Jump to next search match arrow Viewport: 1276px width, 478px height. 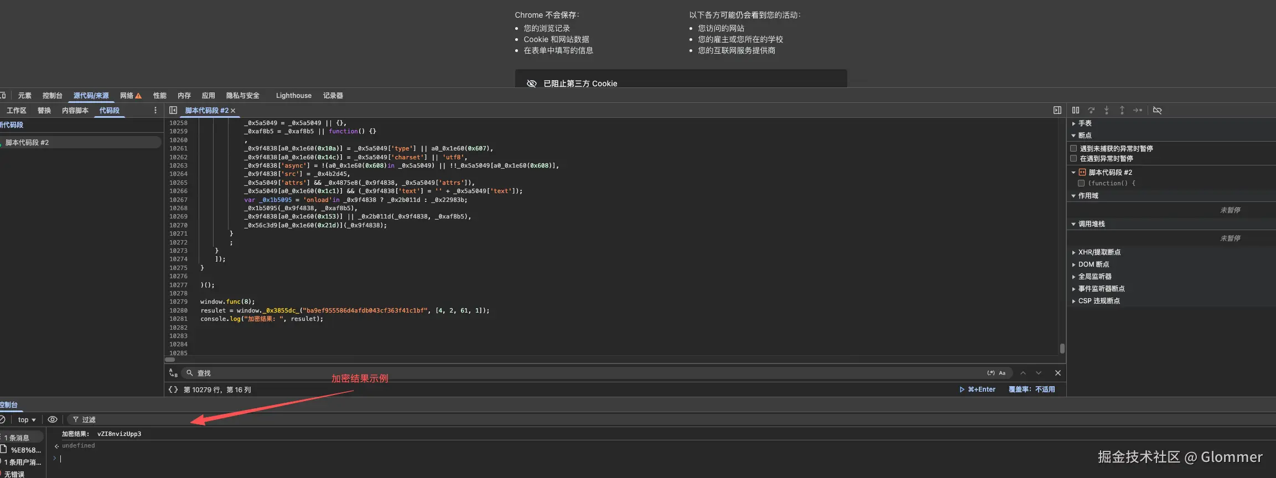point(1039,373)
